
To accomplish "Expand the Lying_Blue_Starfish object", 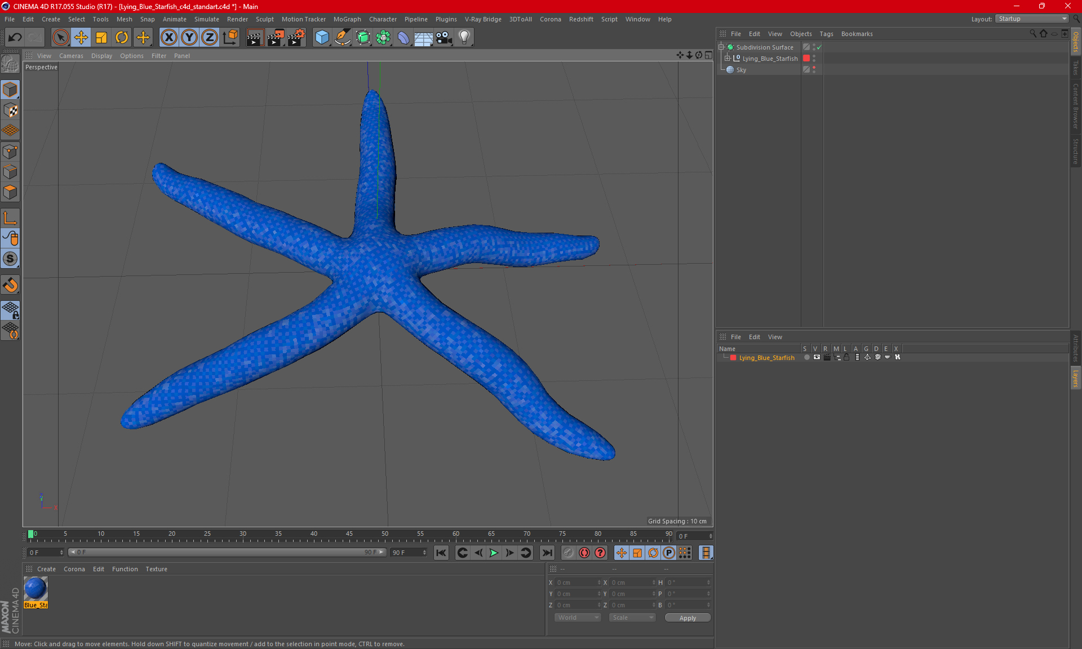I will 728,58.
